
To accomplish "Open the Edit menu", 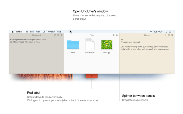I will (x=32, y=32).
